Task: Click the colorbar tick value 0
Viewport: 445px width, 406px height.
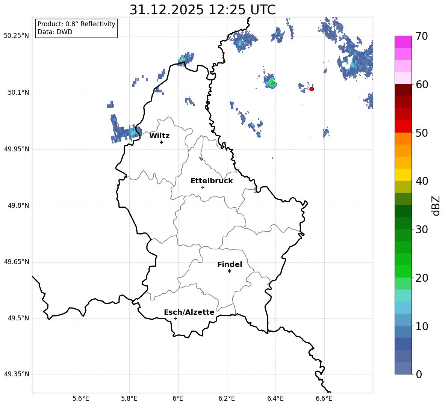Action: click(x=419, y=374)
